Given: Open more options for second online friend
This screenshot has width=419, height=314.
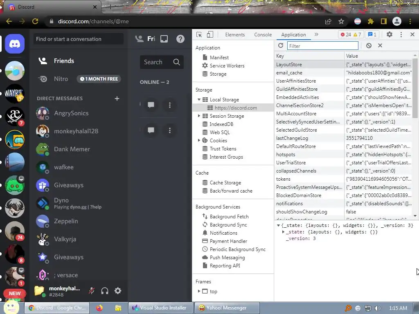Looking at the screenshot, I should pos(170,130).
